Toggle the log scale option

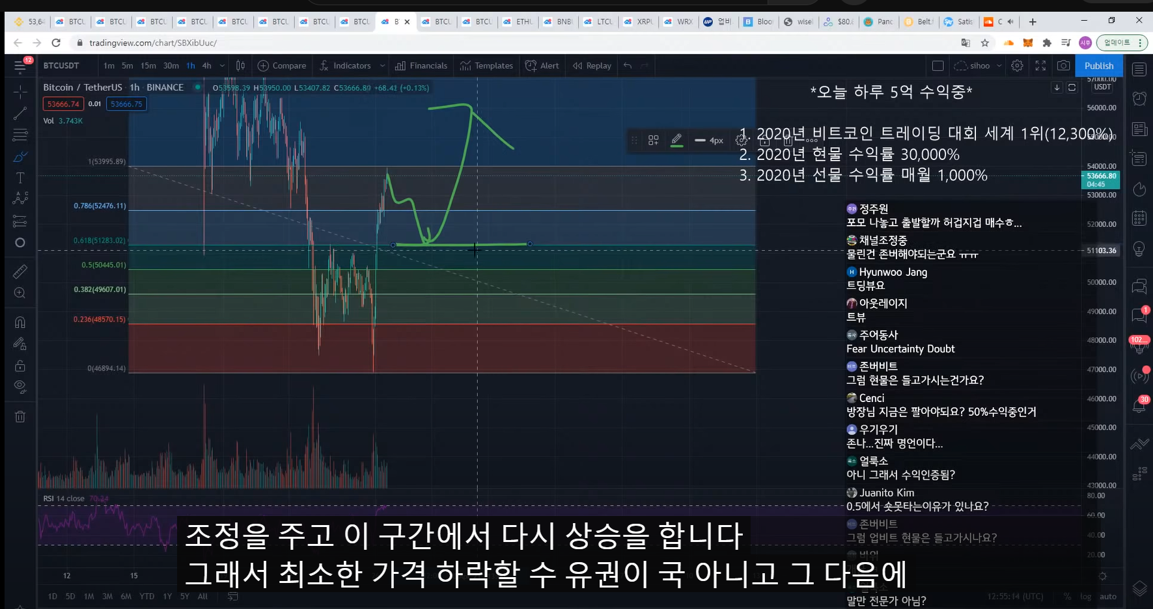point(1086,596)
